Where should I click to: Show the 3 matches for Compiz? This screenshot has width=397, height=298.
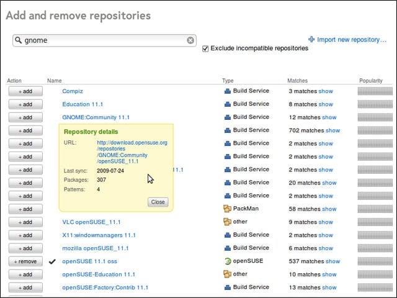pyautogui.click(x=326, y=91)
